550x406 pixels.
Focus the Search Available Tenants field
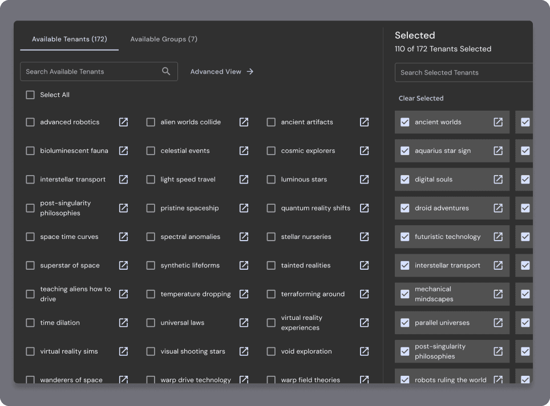pyautogui.click(x=99, y=71)
